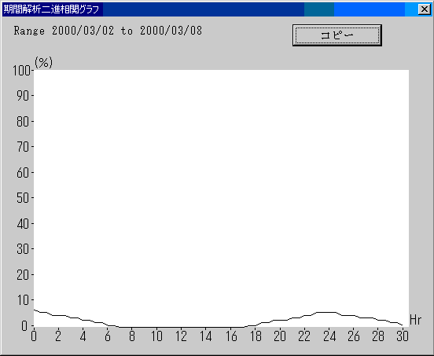Click the x-axis label 30 hours

403,336
